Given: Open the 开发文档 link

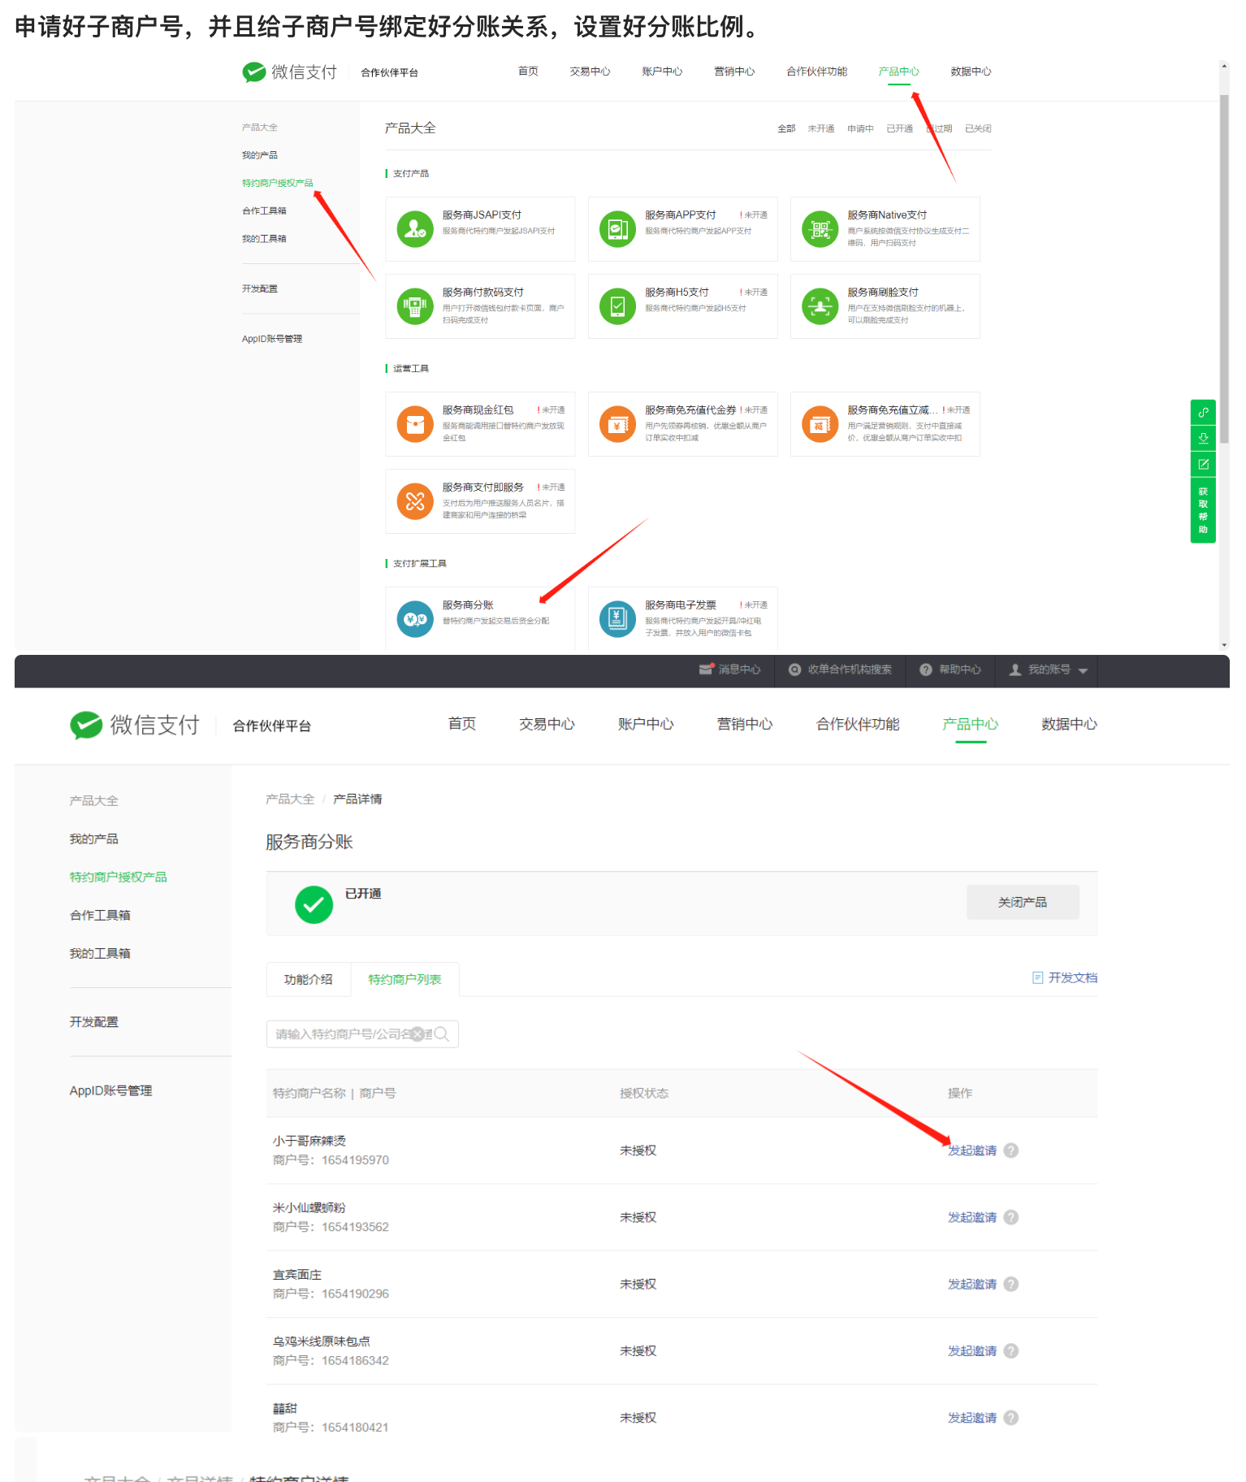Looking at the screenshot, I should point(1072,977).
